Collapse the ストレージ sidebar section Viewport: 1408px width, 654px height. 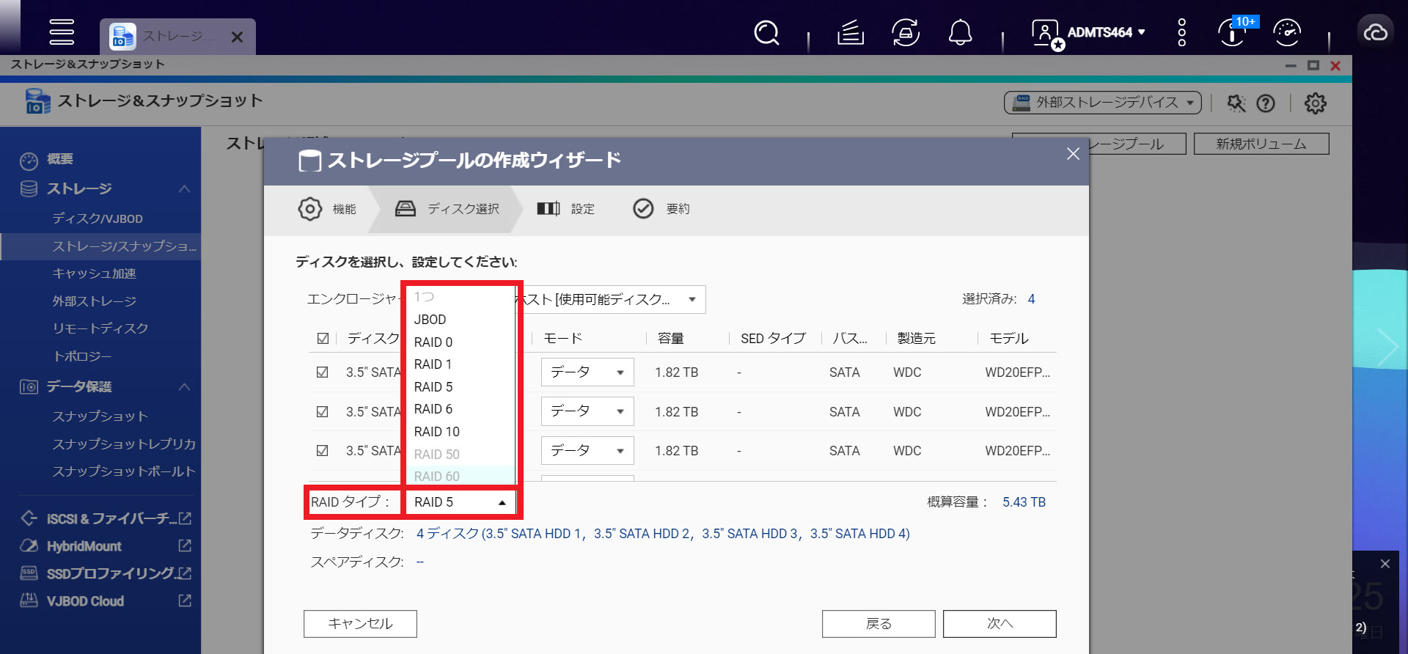[x=184, y=188]
